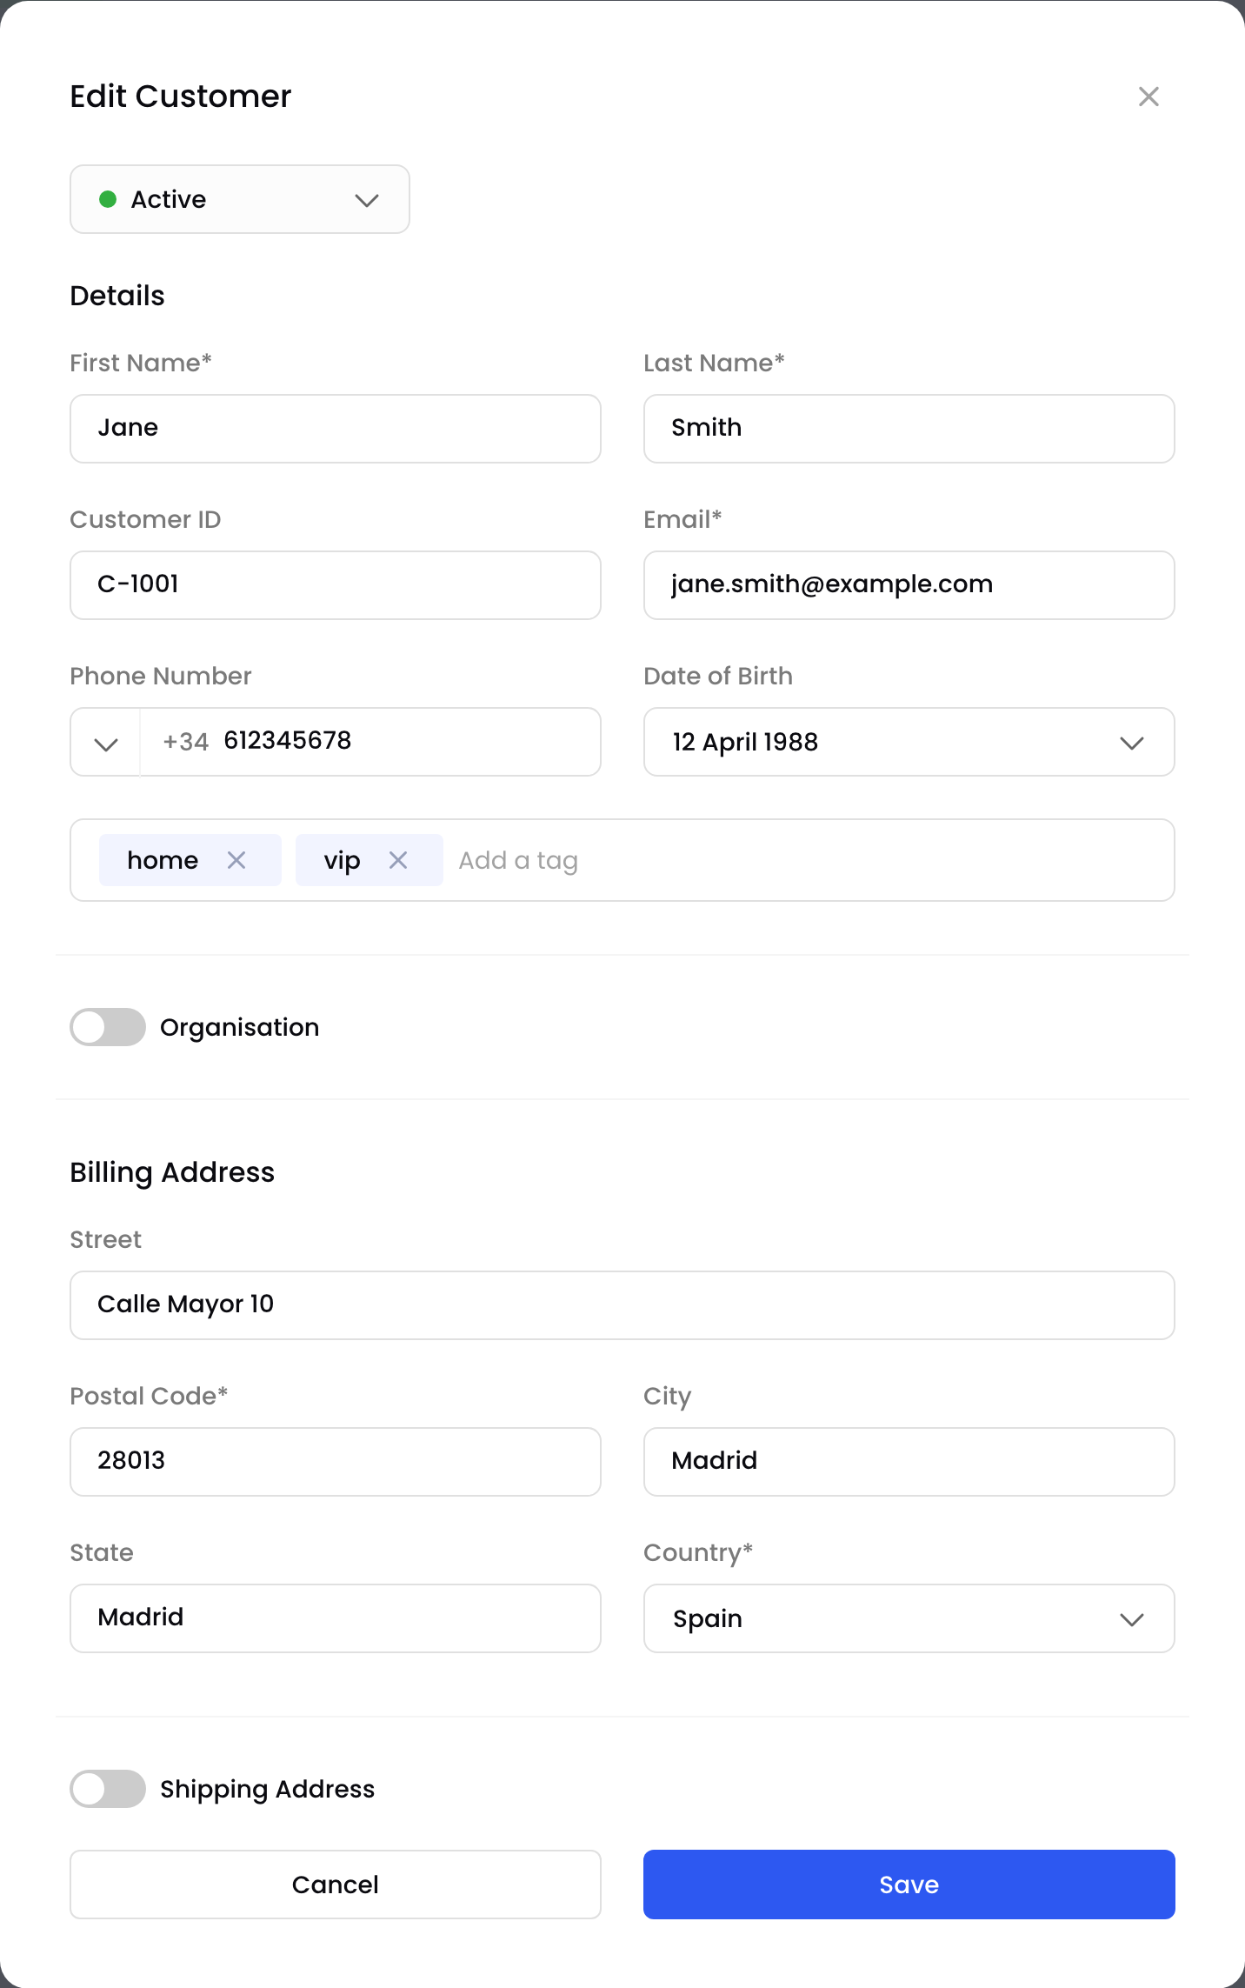
Task: Expand the Country dropdown showing Spain
Action: point(909,1618)
